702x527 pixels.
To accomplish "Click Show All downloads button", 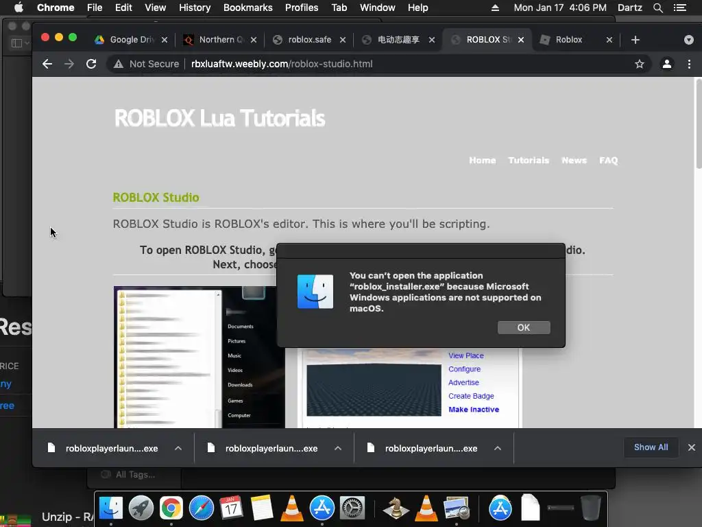I will 651,447.
